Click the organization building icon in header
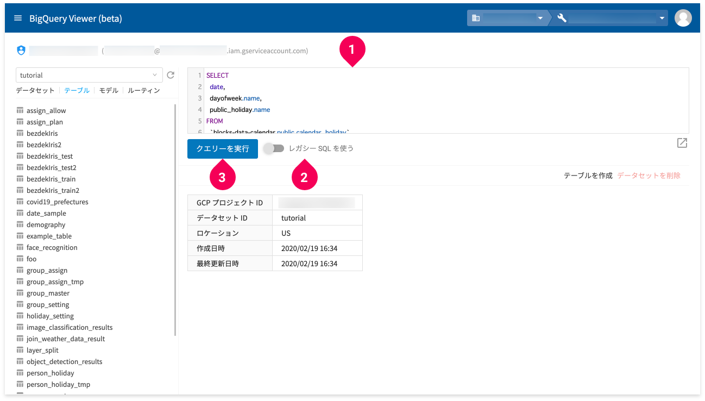The height and width of the screenshot is (401, 705). (476, 18)
